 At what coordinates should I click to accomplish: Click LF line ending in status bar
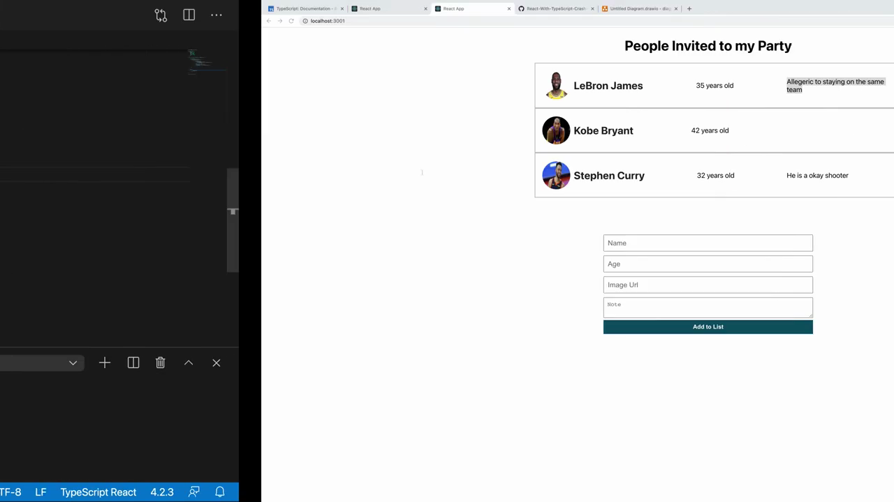pyautogui.click(x=41, y=492)
